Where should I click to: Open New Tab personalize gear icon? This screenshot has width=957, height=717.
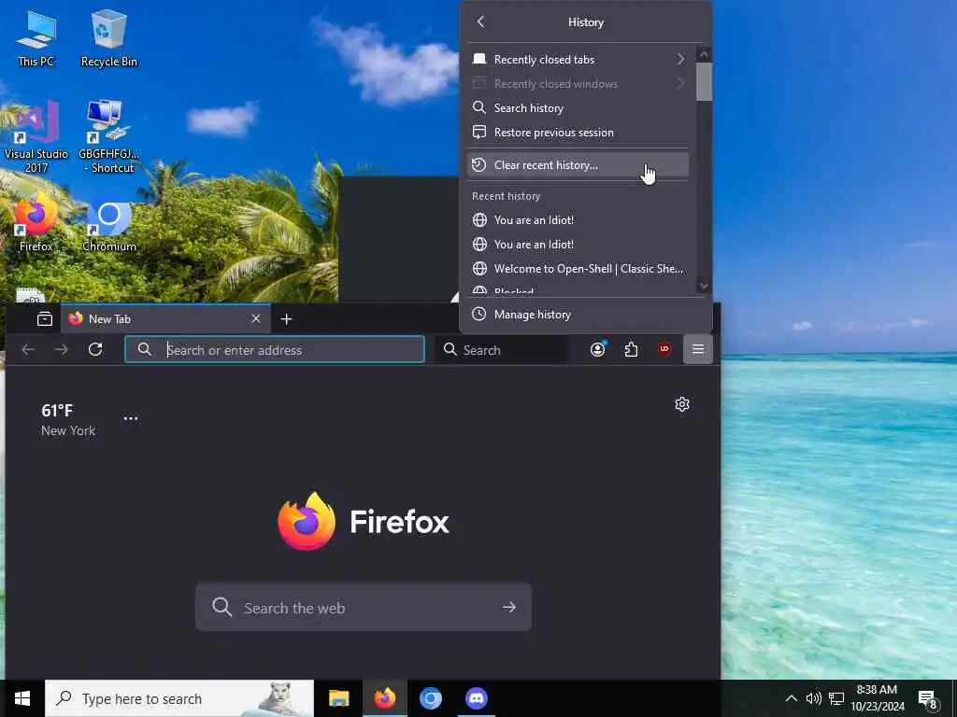(681, 404)
